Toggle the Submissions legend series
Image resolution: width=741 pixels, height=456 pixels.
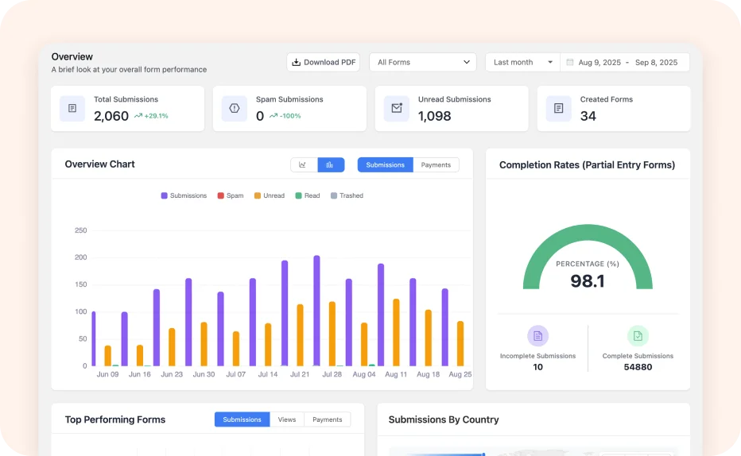click(184, 195)
